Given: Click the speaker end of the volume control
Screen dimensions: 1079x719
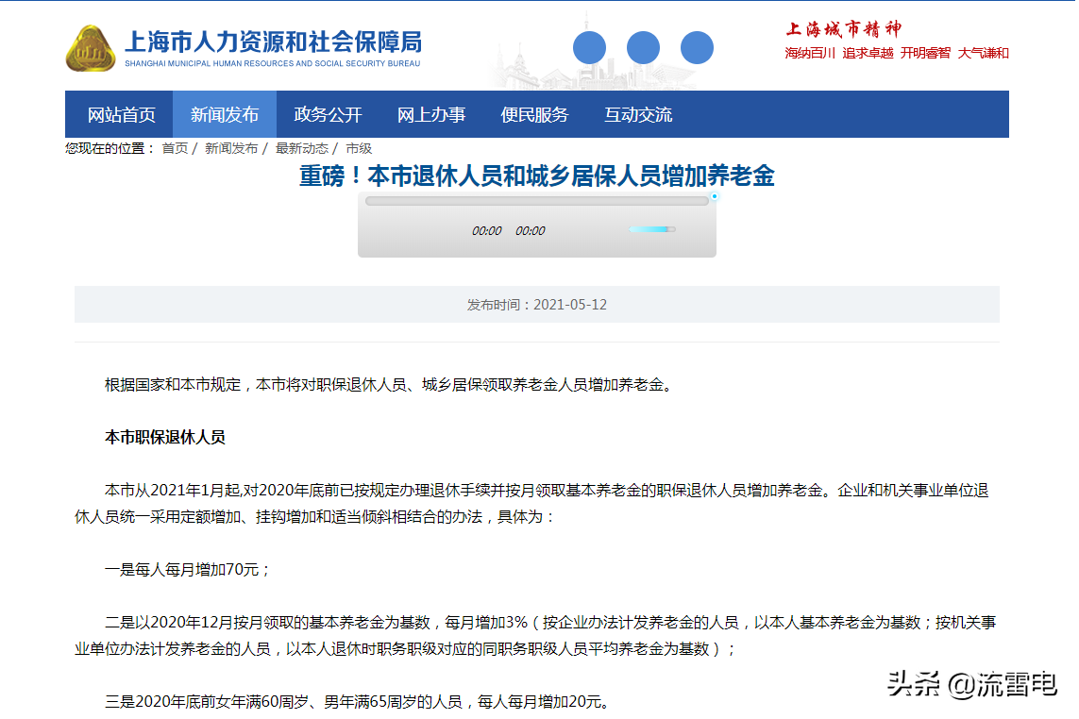Looking at the screenshot, I should tap(633, 228).
